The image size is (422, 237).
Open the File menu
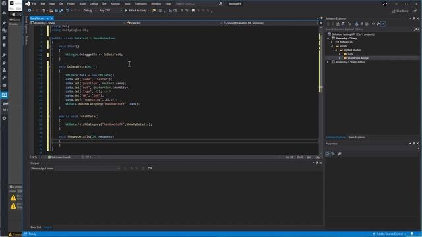pyautogui.click(x=34, y=4)
